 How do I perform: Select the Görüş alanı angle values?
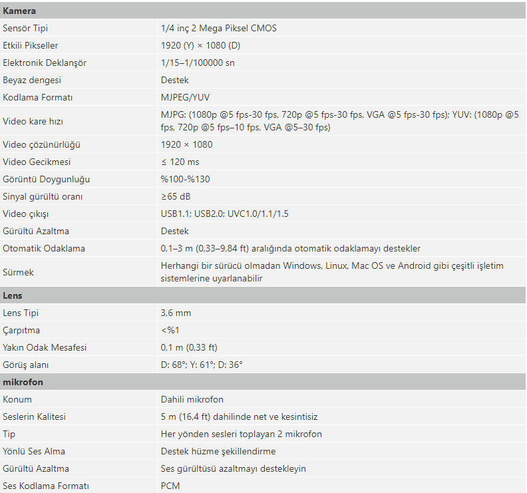click(x=202, y=365)
